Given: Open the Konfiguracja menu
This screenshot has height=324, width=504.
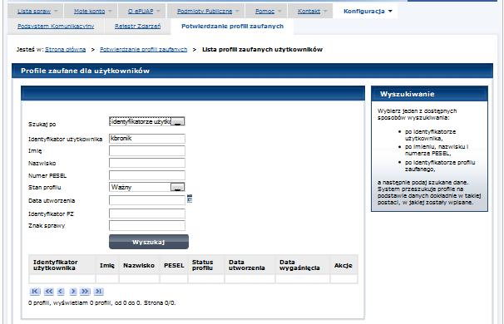Looking at the screenshot, I should click(368, 12).
